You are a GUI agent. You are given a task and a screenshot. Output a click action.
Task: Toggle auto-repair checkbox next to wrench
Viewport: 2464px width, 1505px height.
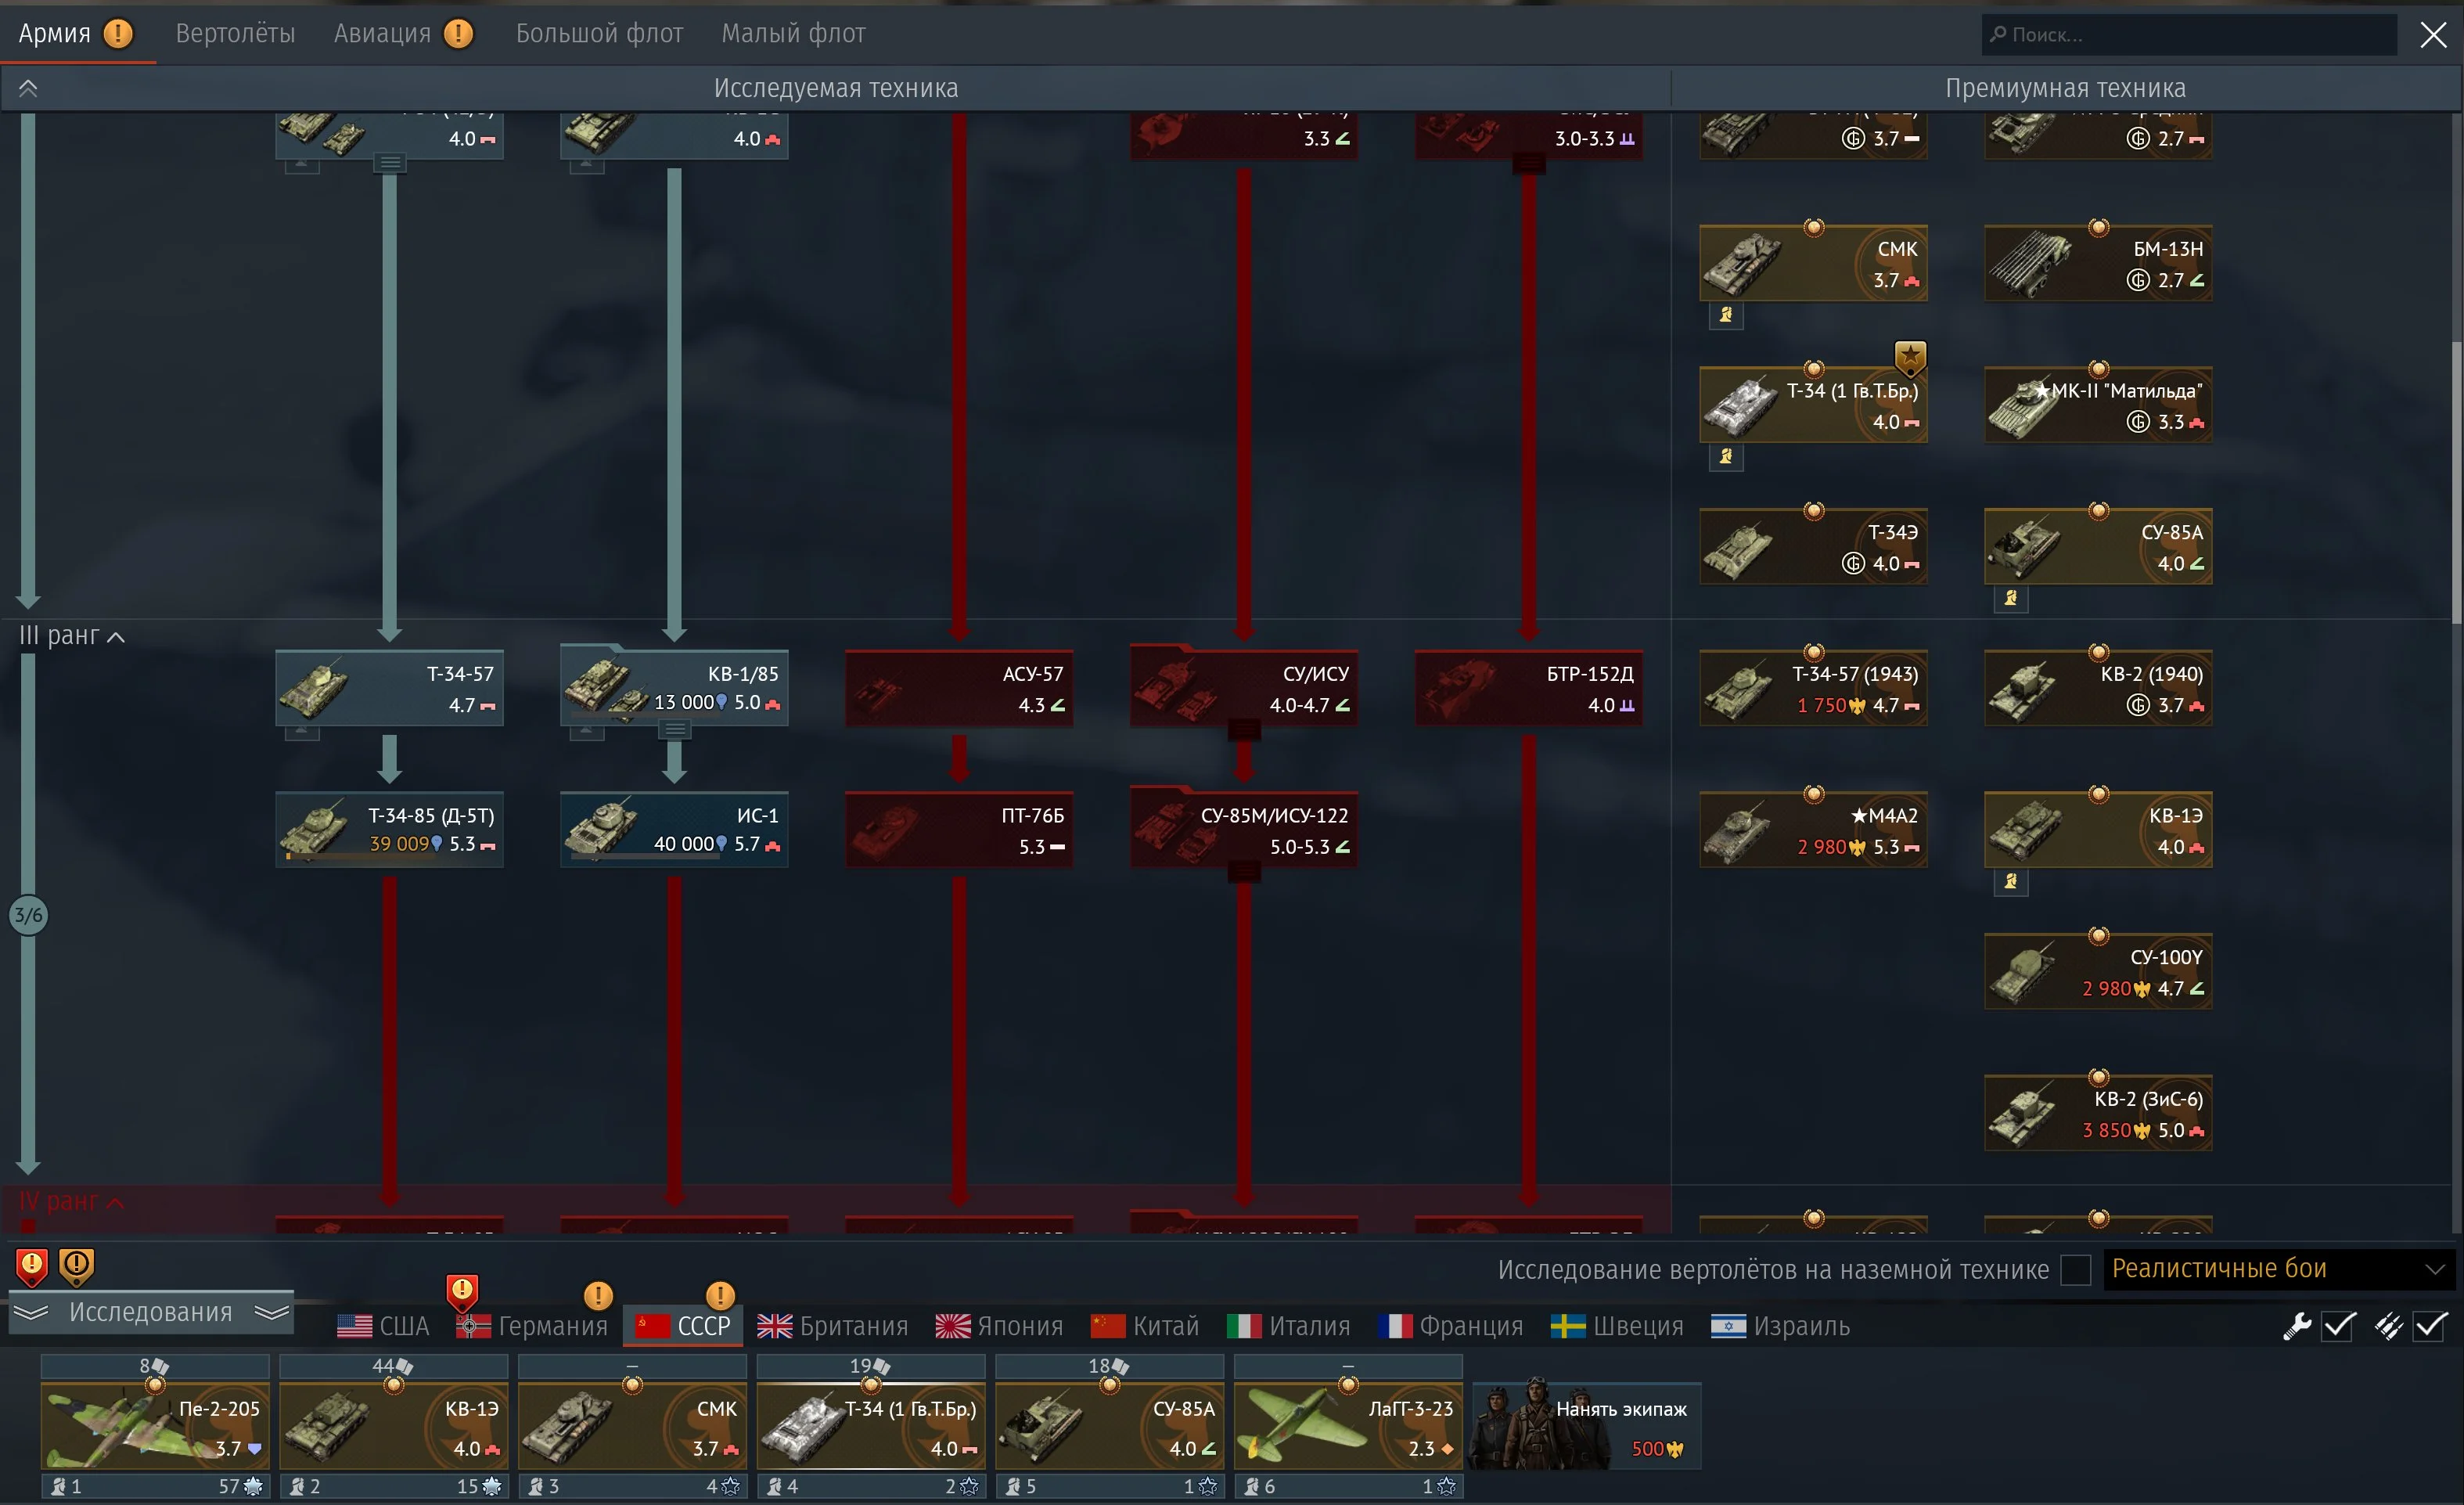(2338, 1326)
